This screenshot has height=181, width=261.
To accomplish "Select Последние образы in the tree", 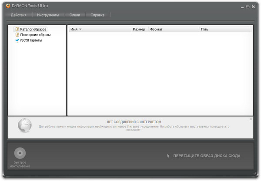I will (35, 35).
